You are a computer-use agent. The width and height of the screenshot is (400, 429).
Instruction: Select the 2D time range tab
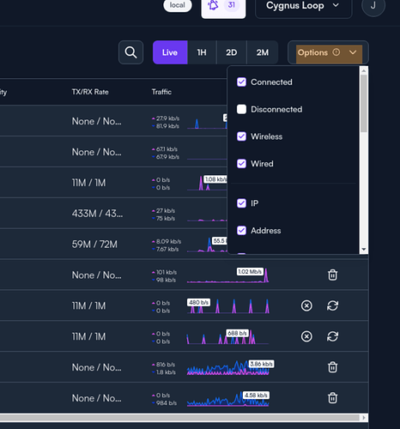pos(232,52)
